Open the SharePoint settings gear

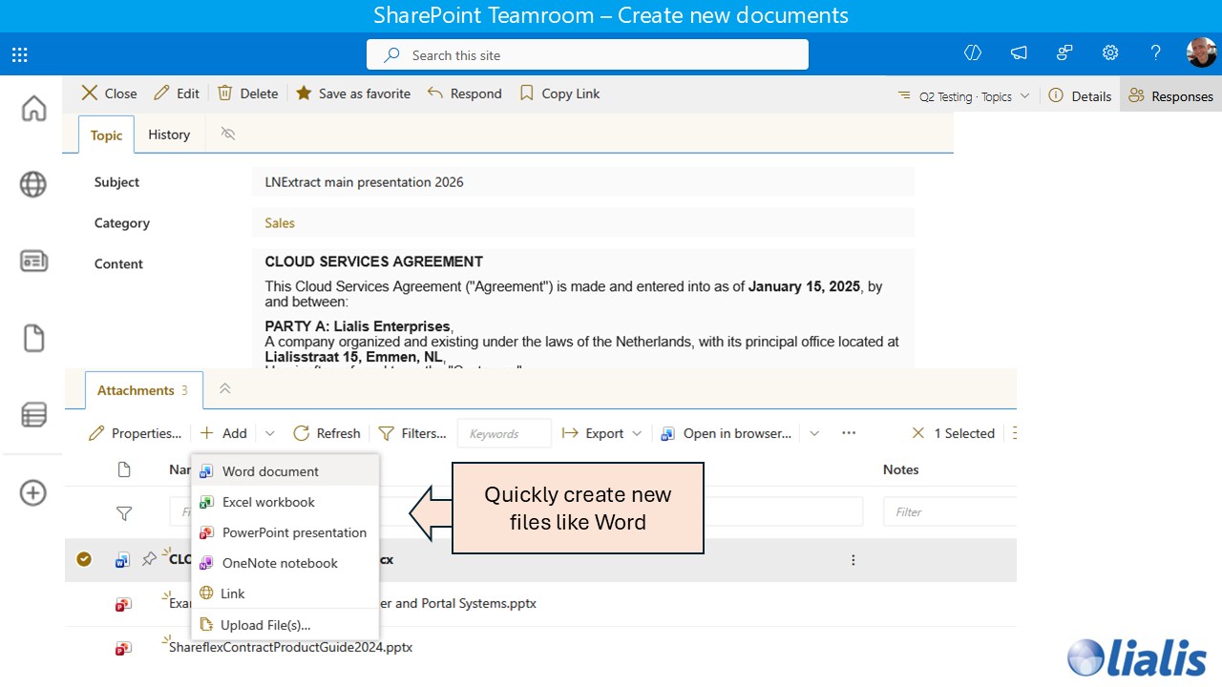click(x=1109, y=54)
